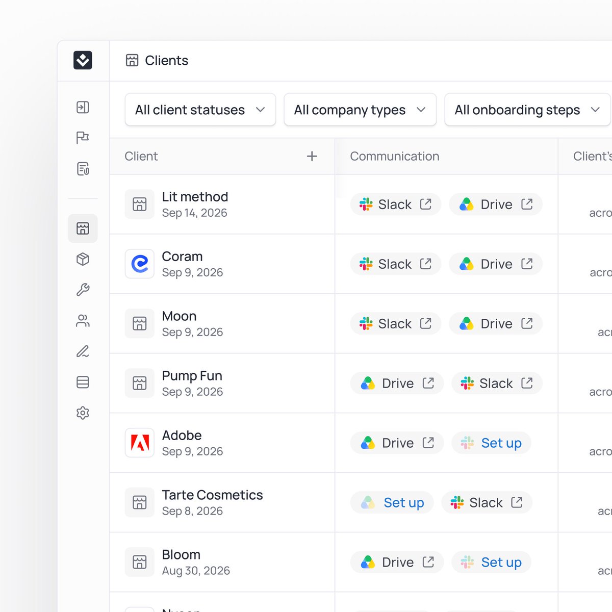Click the Clients page title
Viewport: 612px width, 612px height.
click(166, 60)
